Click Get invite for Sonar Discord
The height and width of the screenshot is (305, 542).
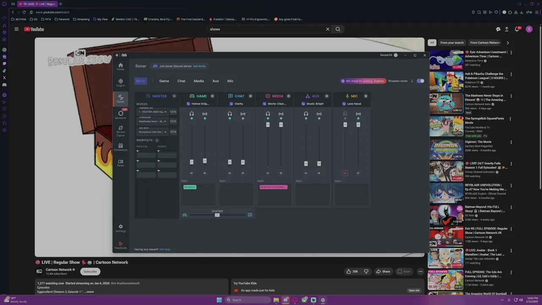pos(199,66)
